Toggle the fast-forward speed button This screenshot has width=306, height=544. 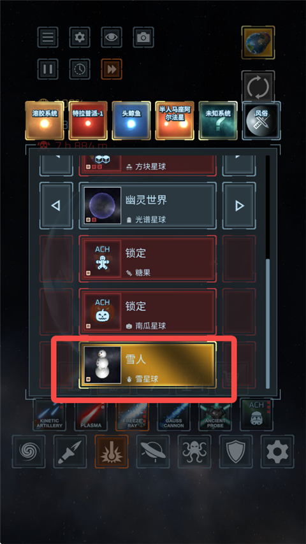click(x=112, y=69)
